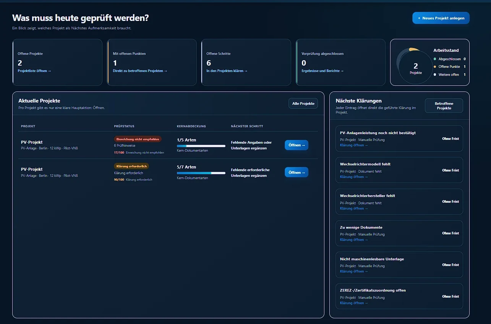Click Ohne Frist beside Wechselrichtermodell fehlt
Screen dimensions: 491x324
450,170
